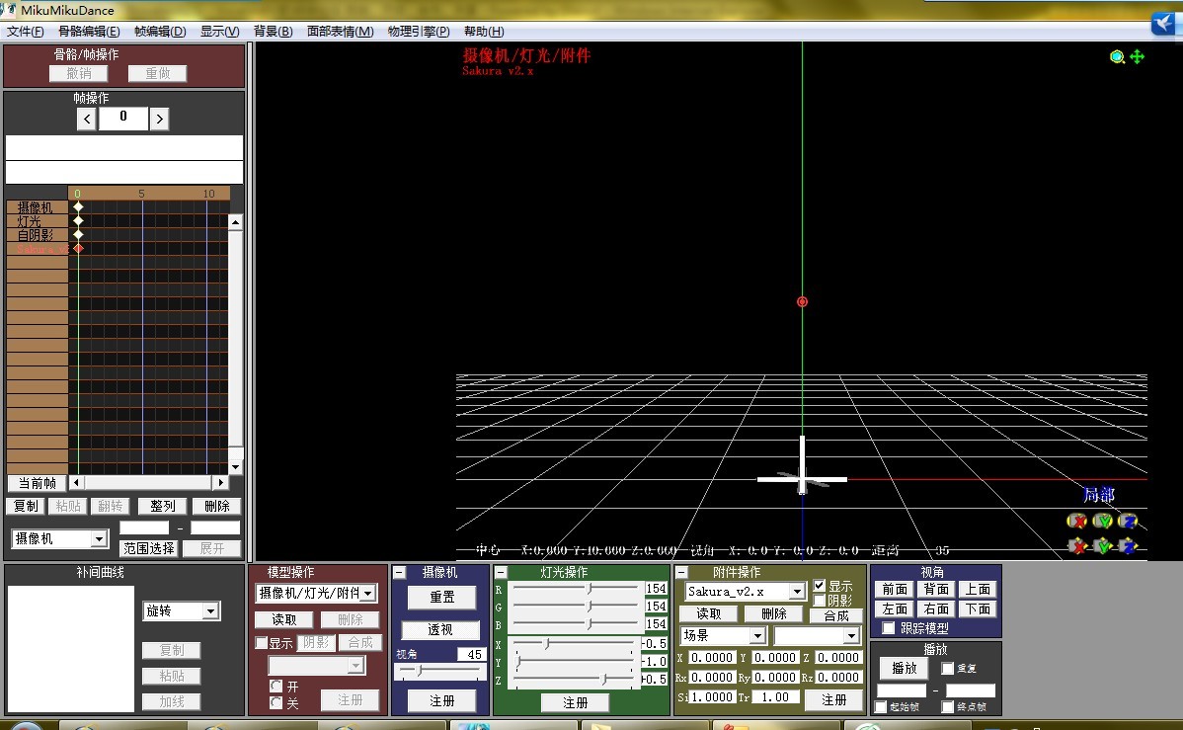Collapse the 附件操作 panel with minus icon
Image resolution: width=1183 pixels, height=730 pixels.
(681, 572)
